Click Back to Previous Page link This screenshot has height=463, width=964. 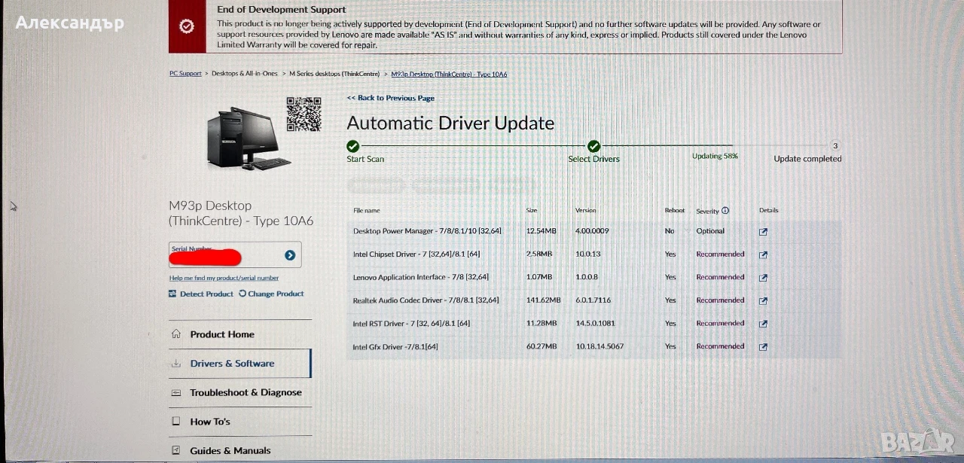390,98
